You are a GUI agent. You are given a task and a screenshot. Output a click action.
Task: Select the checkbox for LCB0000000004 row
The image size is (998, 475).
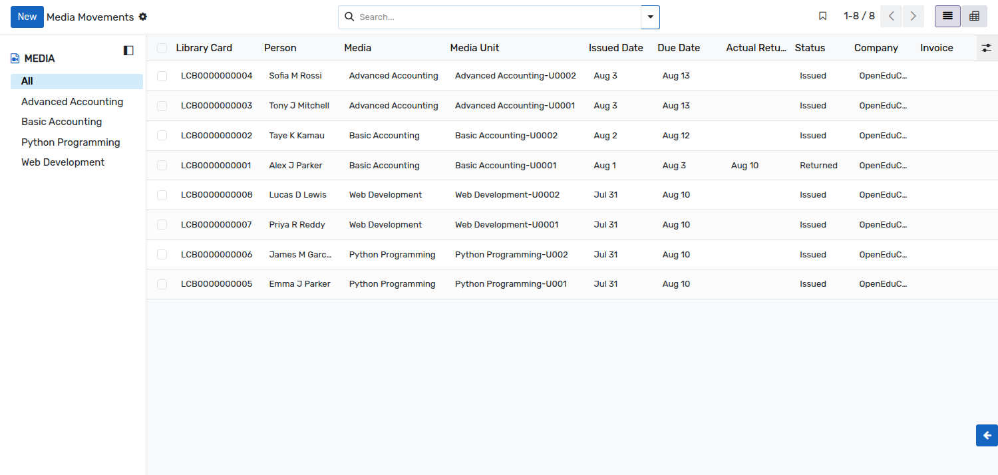pos(162,76)
